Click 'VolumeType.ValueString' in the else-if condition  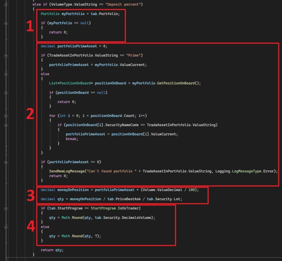(x=74, y=4)
